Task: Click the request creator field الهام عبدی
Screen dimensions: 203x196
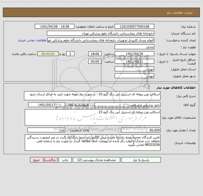Action: tap(101, 40)
